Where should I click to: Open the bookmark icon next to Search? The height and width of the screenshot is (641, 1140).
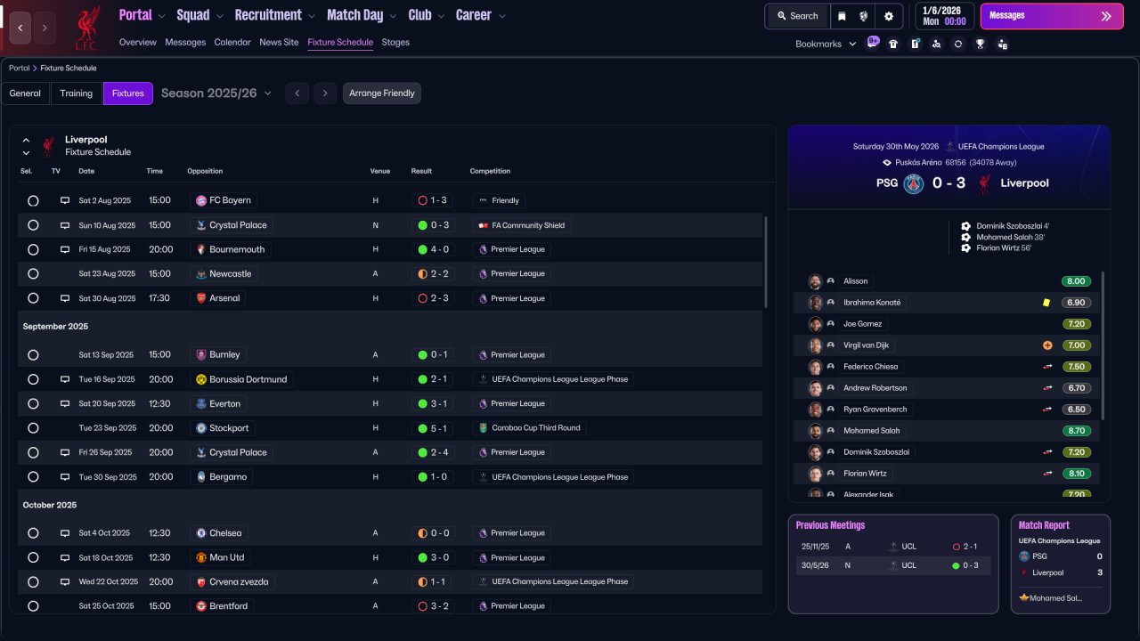point(842,16)
